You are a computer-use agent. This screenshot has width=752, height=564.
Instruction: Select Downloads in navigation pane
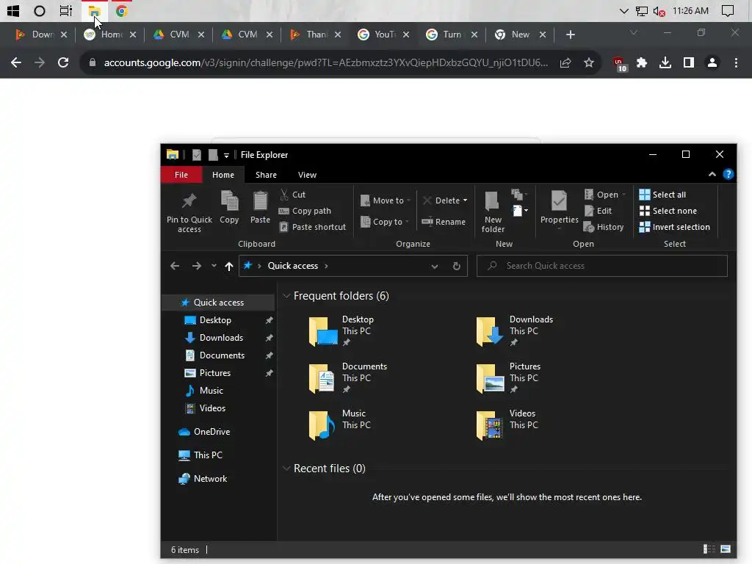point(221,338)
